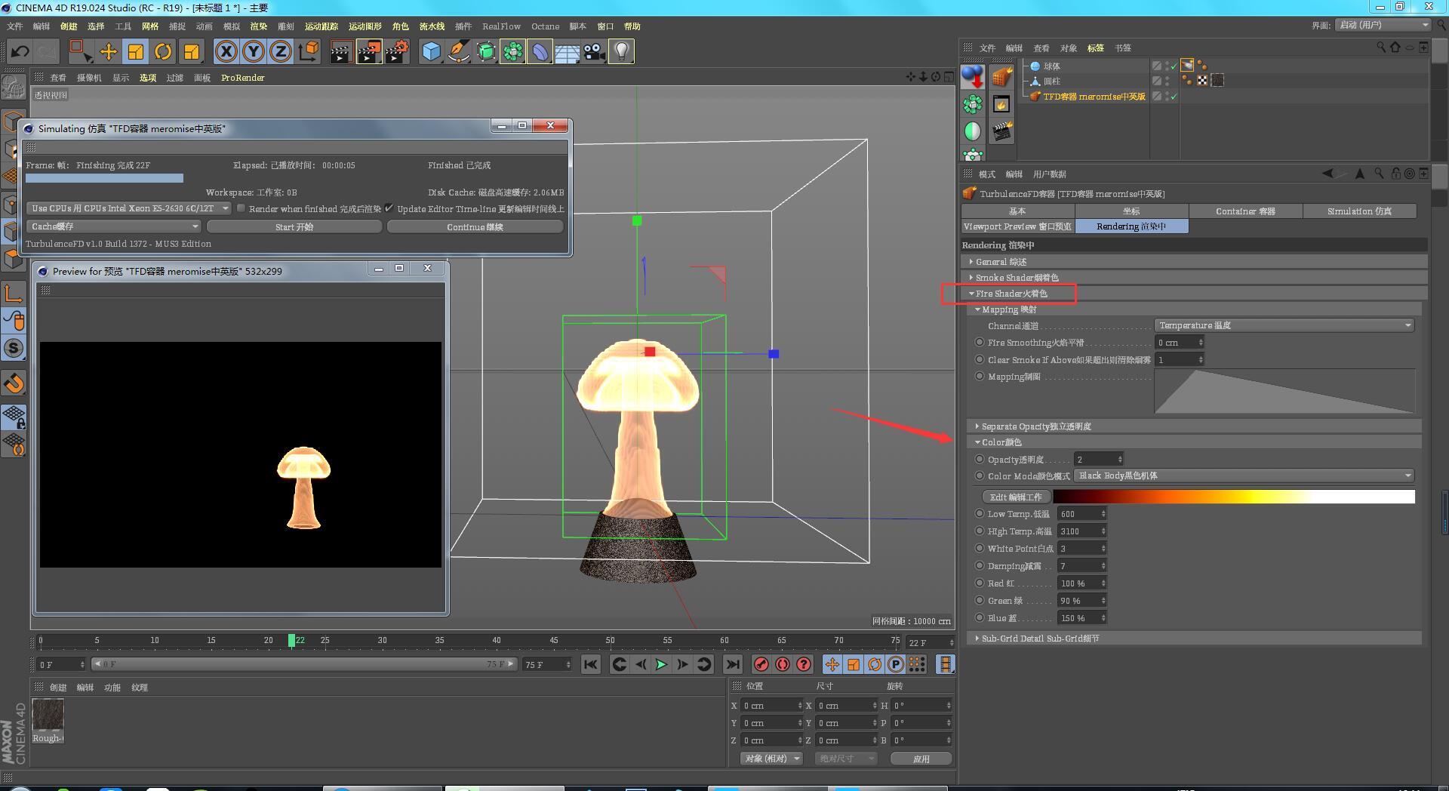
Task: Click the black body color gradient bar
Action: point(1233,497)
